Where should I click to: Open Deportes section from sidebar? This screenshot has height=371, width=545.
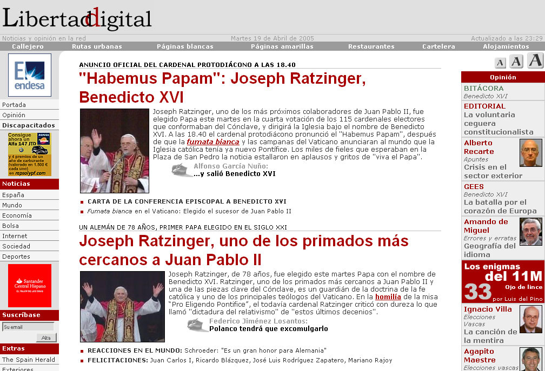click(x=16, y=257)
